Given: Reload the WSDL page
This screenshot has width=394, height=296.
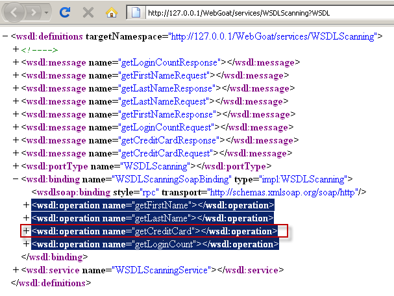Looking at the screenshot, I should [x=65, y=12].
